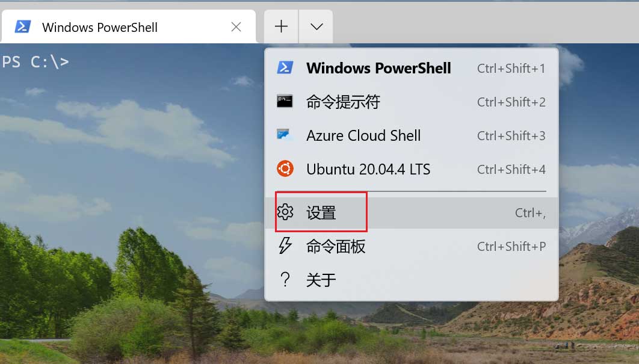Click the Windows PowerShell icon in dropdown menu
This screenshot has width=639, height=364.
pos(285,67)
